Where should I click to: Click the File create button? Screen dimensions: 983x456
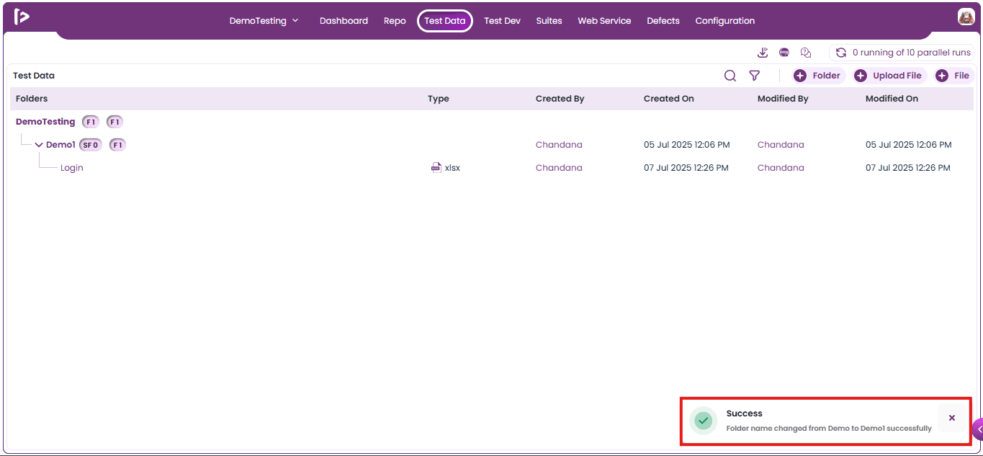coord(953,76)
